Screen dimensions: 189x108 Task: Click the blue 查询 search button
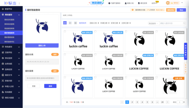[50, 86]
